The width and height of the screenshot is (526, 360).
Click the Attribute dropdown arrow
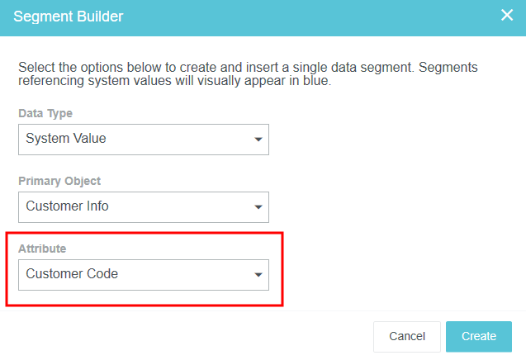point(258,275)
